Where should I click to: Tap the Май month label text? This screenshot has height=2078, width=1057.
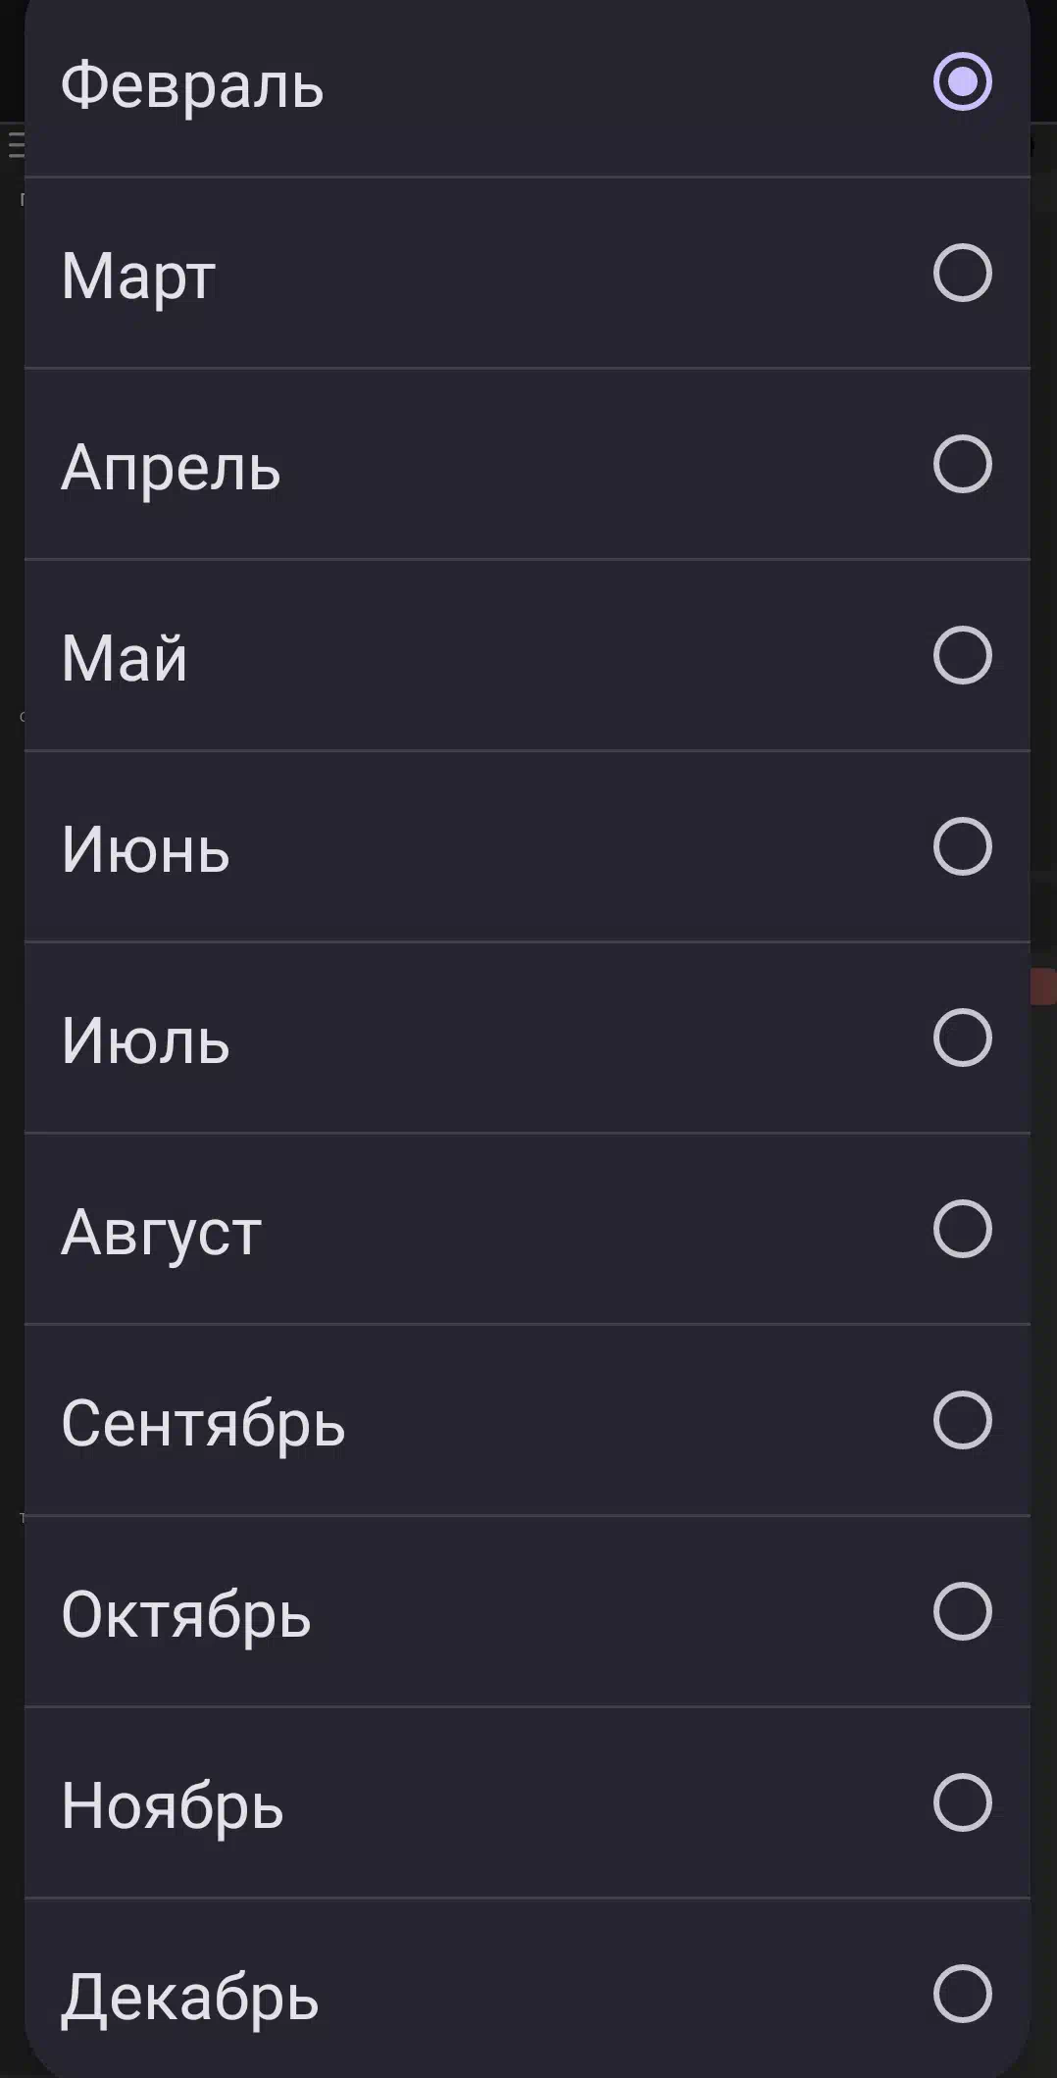[x=125, y=657]
